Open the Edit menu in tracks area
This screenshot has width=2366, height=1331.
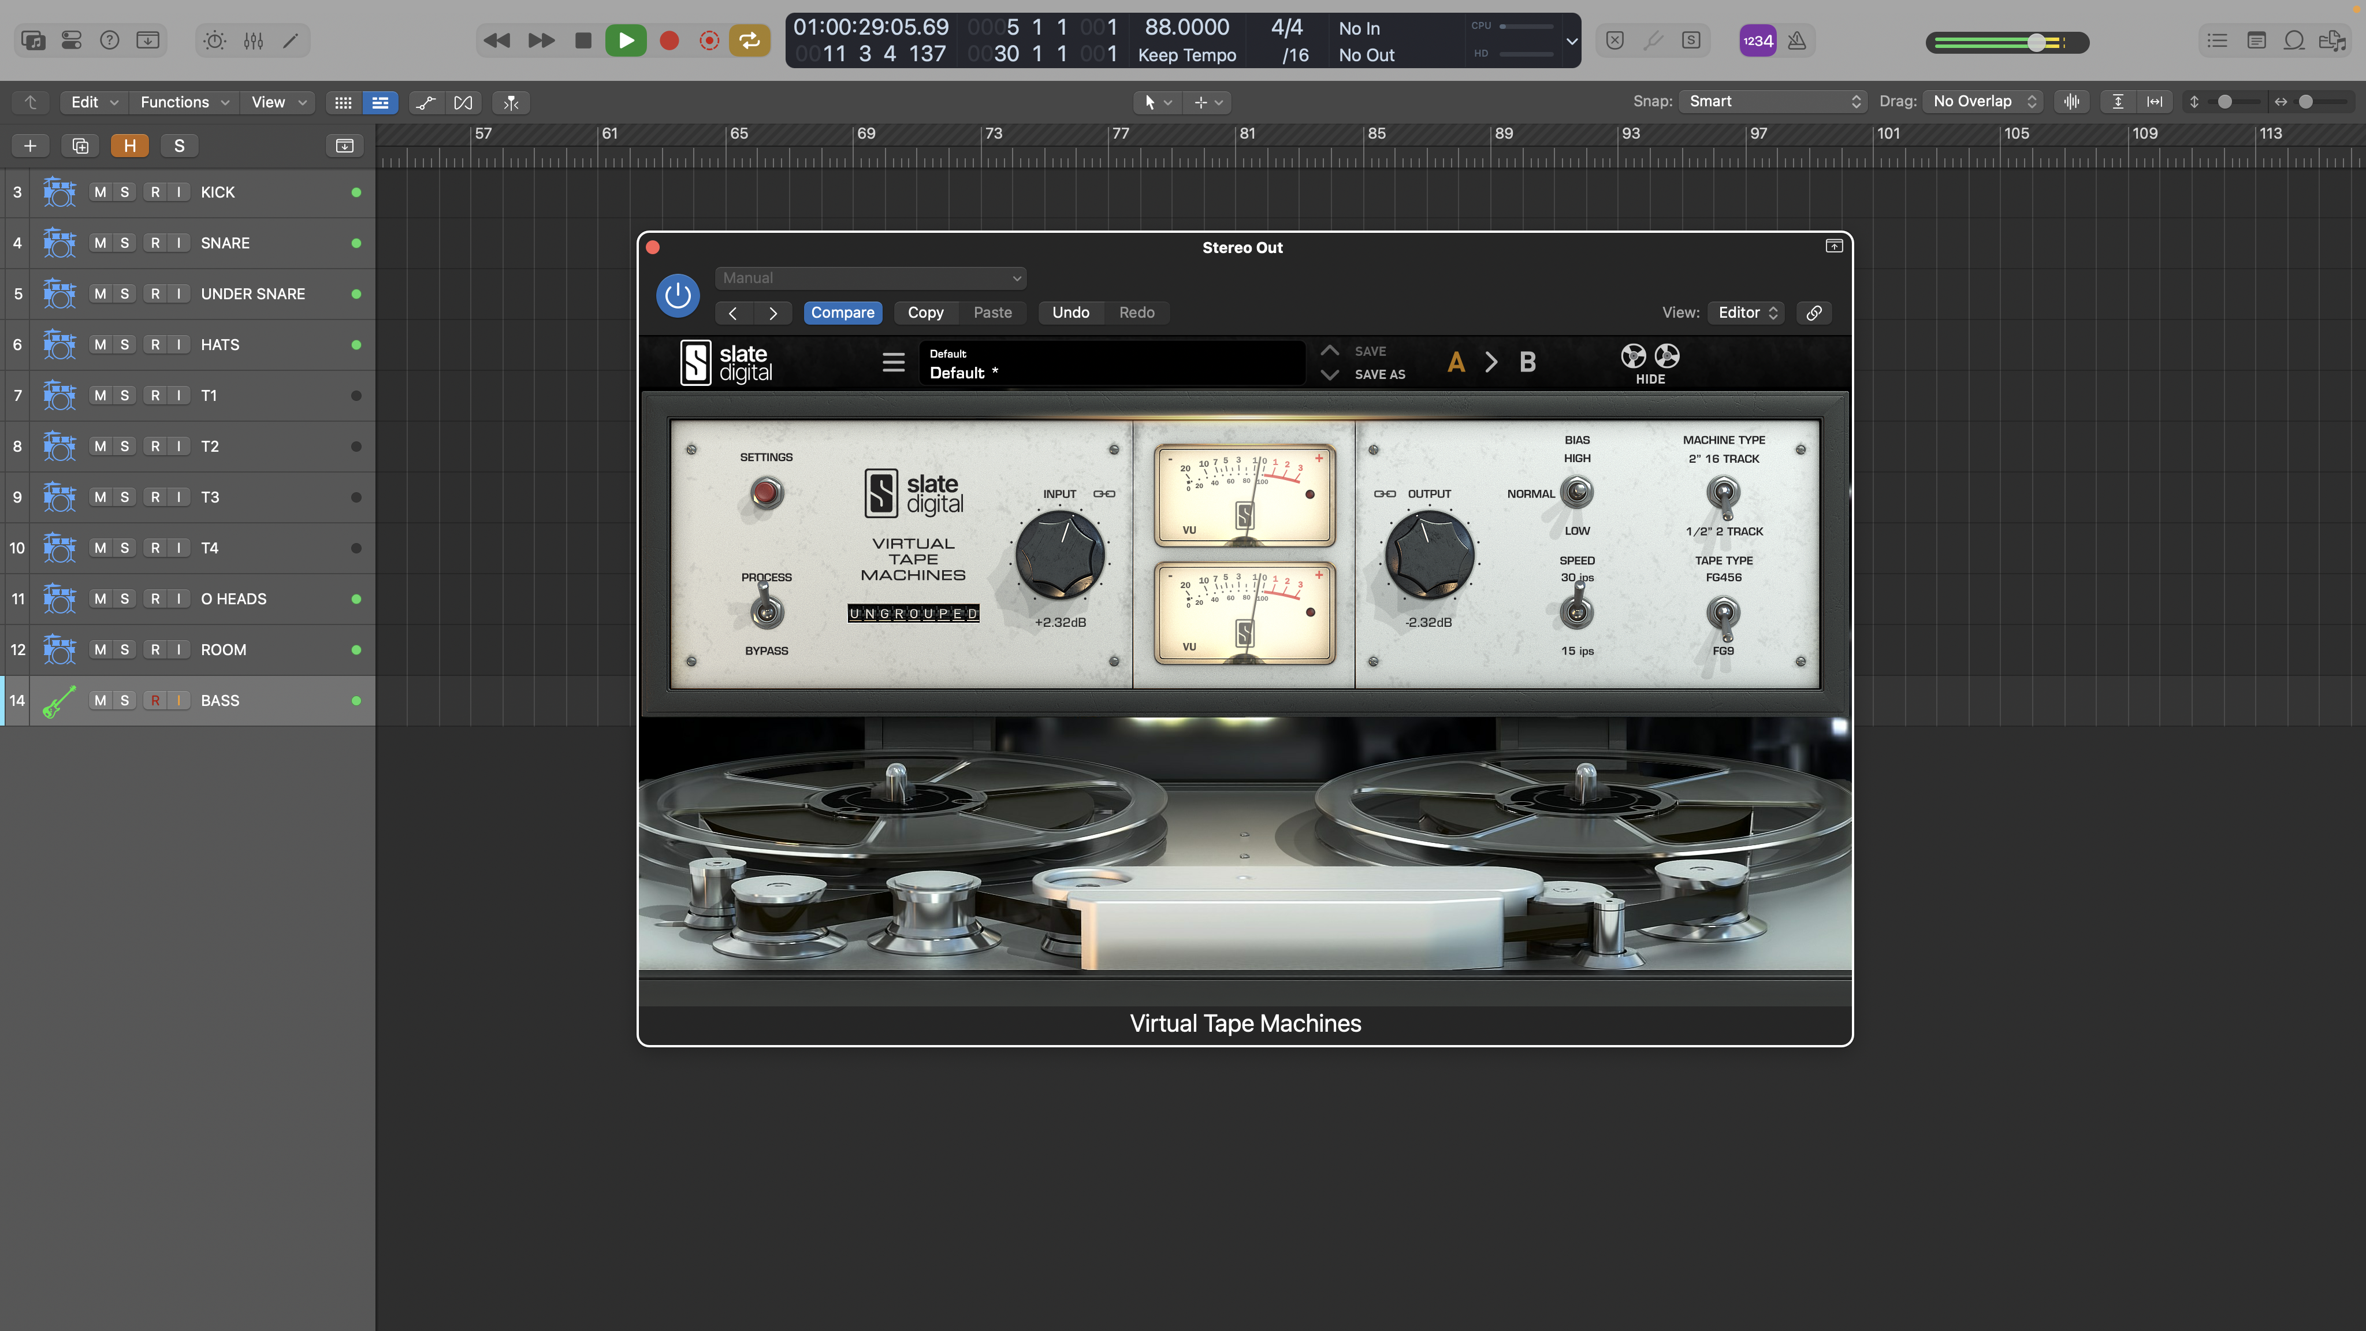click(x=94, y=102)
